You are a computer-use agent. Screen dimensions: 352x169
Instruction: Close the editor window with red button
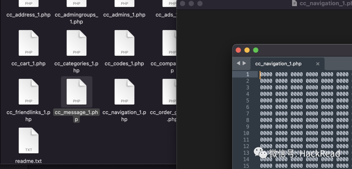tap(238, 50)
